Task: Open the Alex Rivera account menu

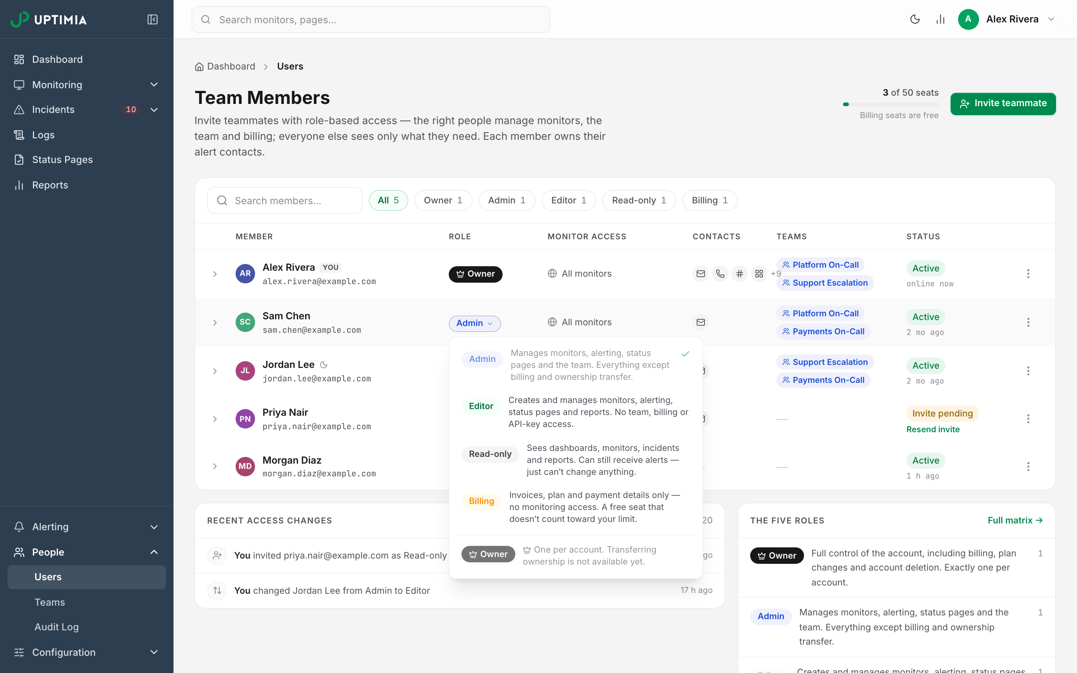Action: click(1007, 19)
